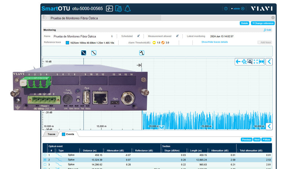Sort by the Slope (dB/km) column
Image resolution: width=284 pixels, height=169 pixels.
172,150
